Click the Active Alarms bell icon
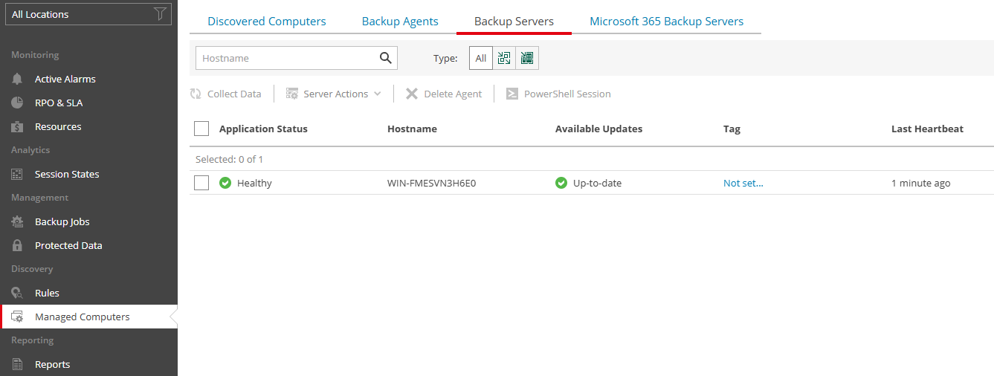 17,79
